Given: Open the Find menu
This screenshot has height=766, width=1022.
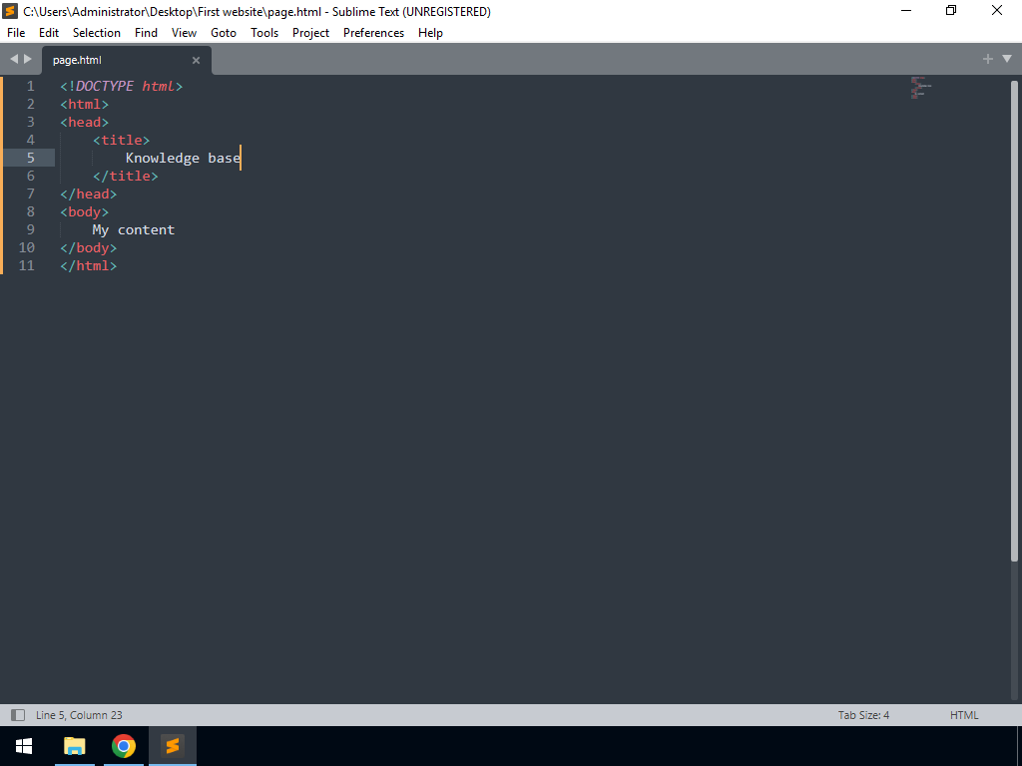Looking at the screenshot, I should tap(146, 33).
